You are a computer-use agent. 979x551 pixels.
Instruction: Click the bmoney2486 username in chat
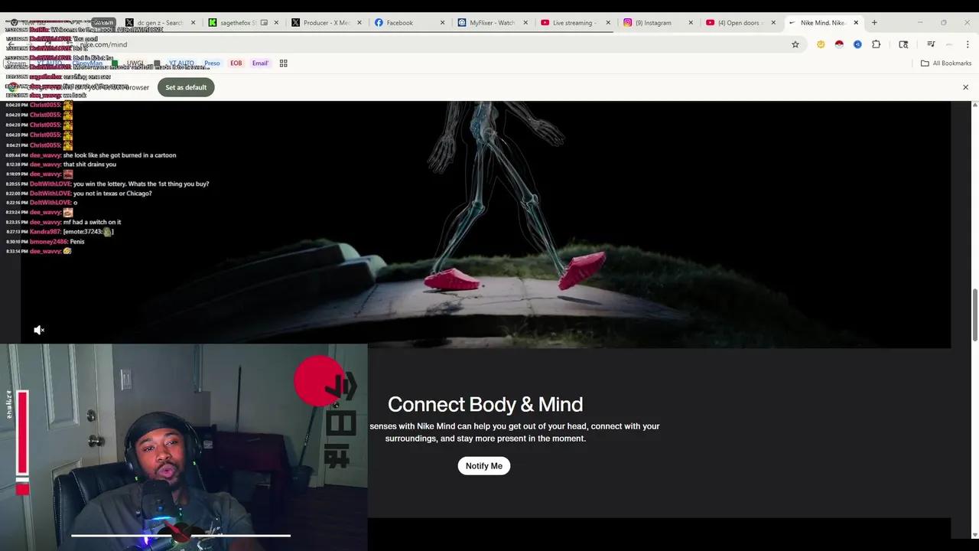tap(48, 242)
